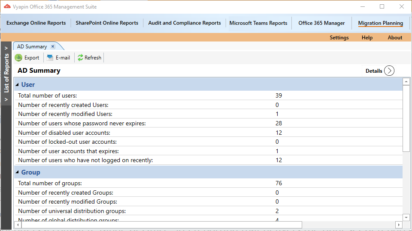Click the Help link
Screen dimensions: 412x231
(367, 38)
